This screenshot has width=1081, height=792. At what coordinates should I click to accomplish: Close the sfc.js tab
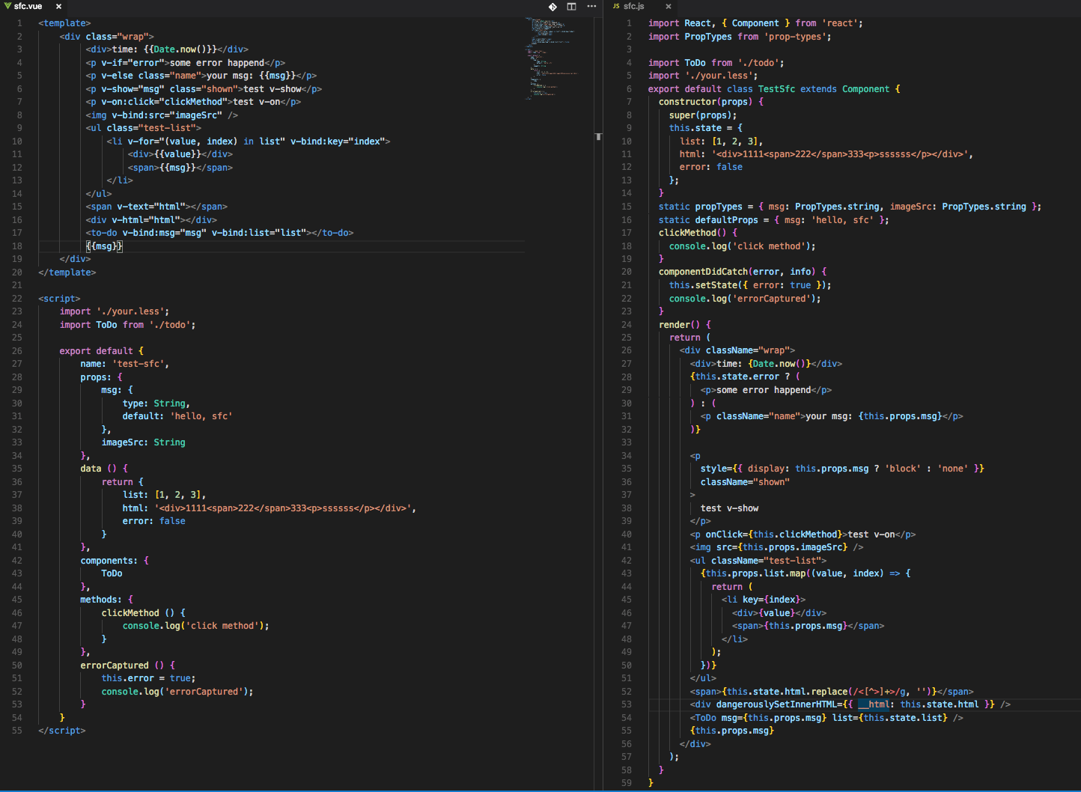click(669, 6)
